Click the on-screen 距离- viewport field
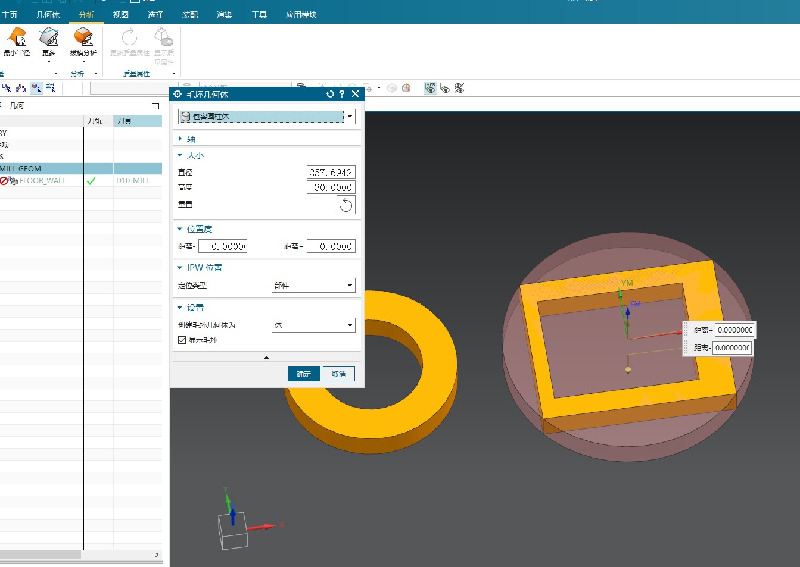 733,348
